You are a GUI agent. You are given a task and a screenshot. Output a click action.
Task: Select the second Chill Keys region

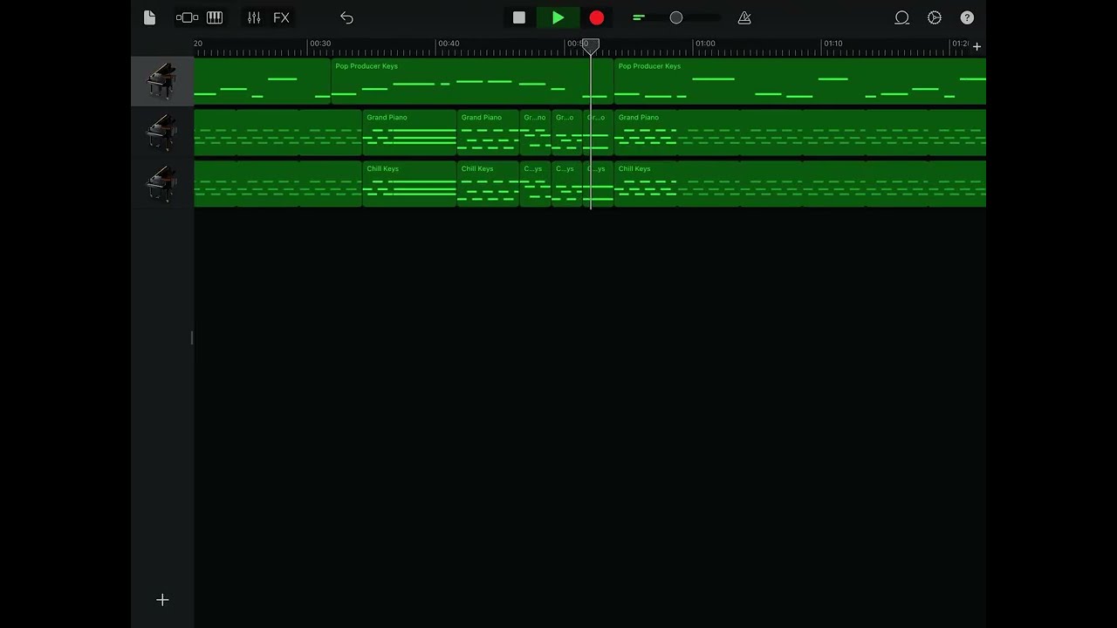[488, 184]
